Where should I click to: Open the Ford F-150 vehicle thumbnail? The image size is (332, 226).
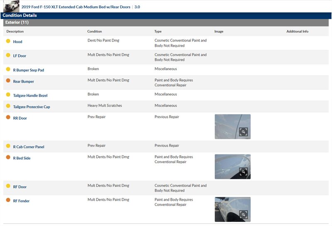11,6
